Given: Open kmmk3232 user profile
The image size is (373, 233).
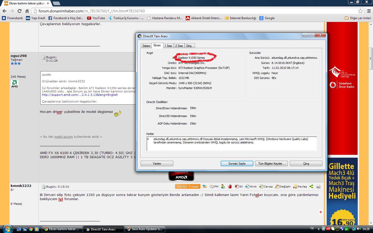Looking at the screenshot, I should (21, 186).
